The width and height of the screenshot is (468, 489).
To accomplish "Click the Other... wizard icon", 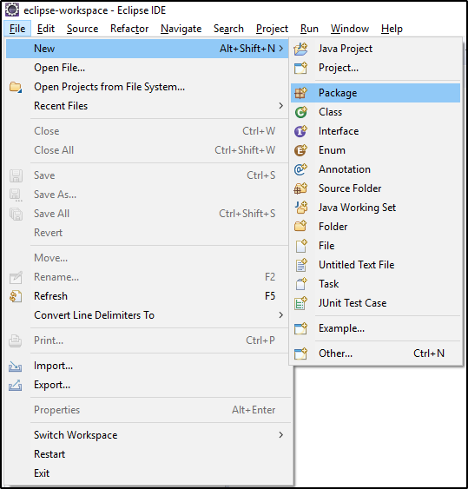I will (x=301, y=354).
